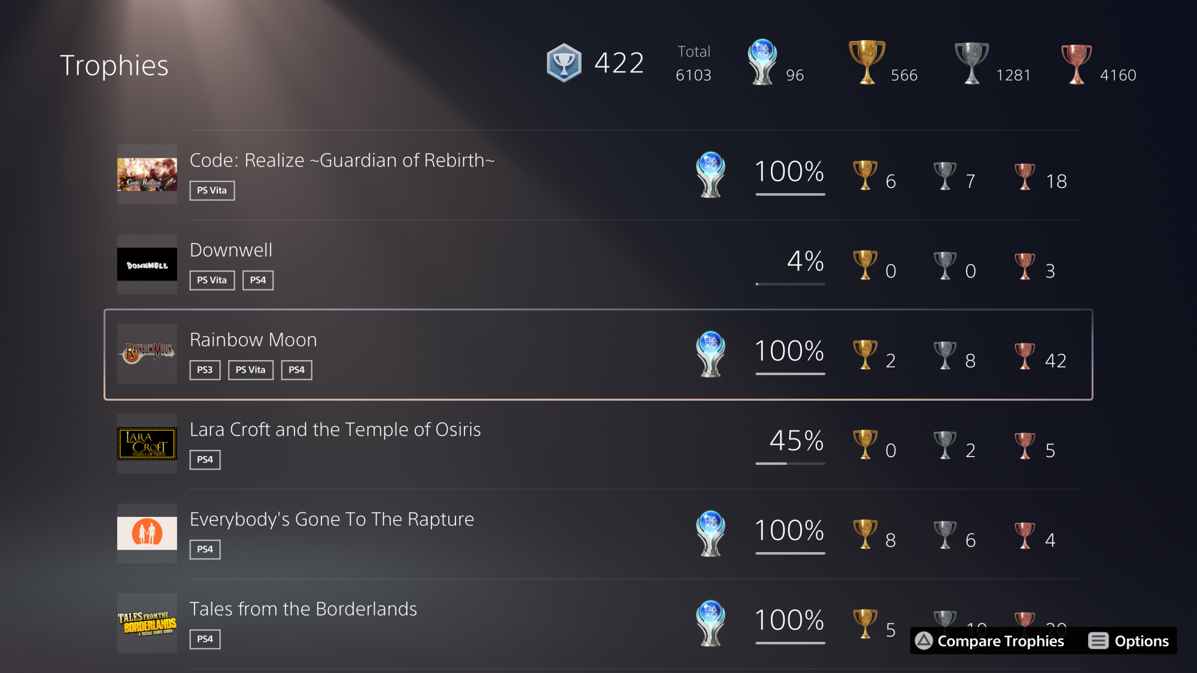This screenshot has width=1197, height=673.
Task: Click the Options button
Action: coord(1137,641)
